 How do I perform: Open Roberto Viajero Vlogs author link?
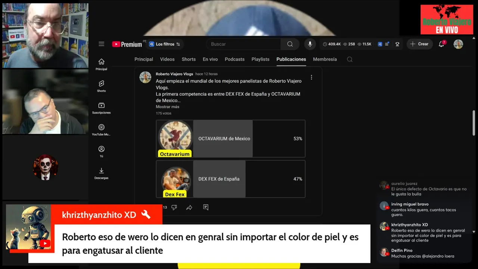tap(174, 74)
